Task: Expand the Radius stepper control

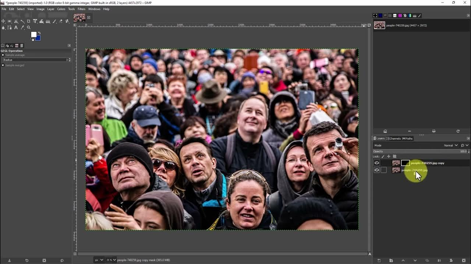Action: tap(69, 60)
